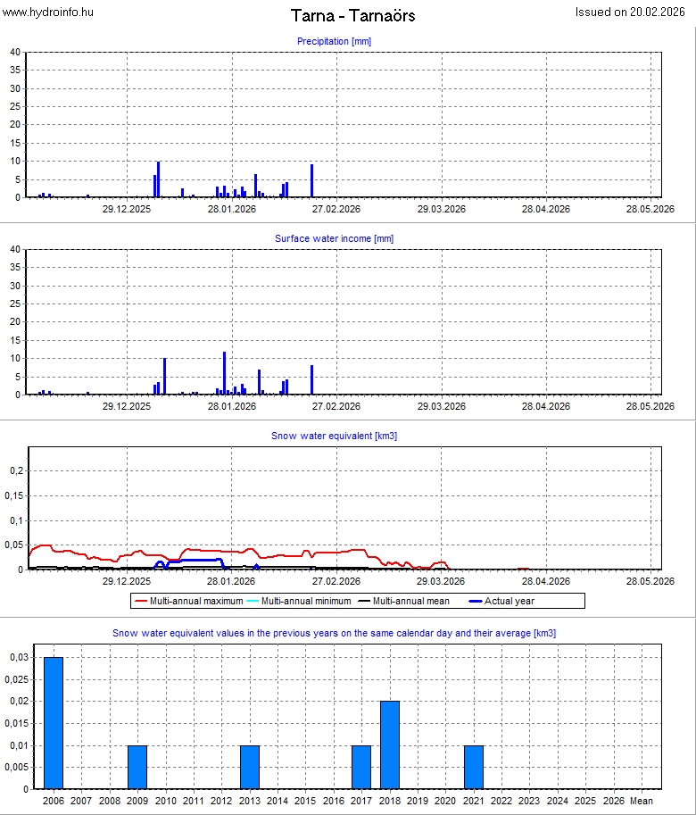Image resolution: width=696 pixels, height=815 pixels.
Task: Click the 2013 bar in yearly chart
Action: (x=250, y=767)
